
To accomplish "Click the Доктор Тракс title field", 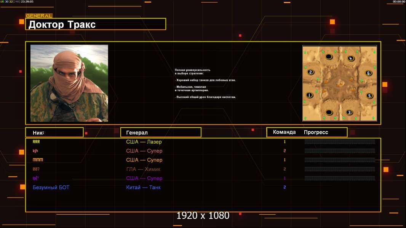I will (x=97, y=24).
